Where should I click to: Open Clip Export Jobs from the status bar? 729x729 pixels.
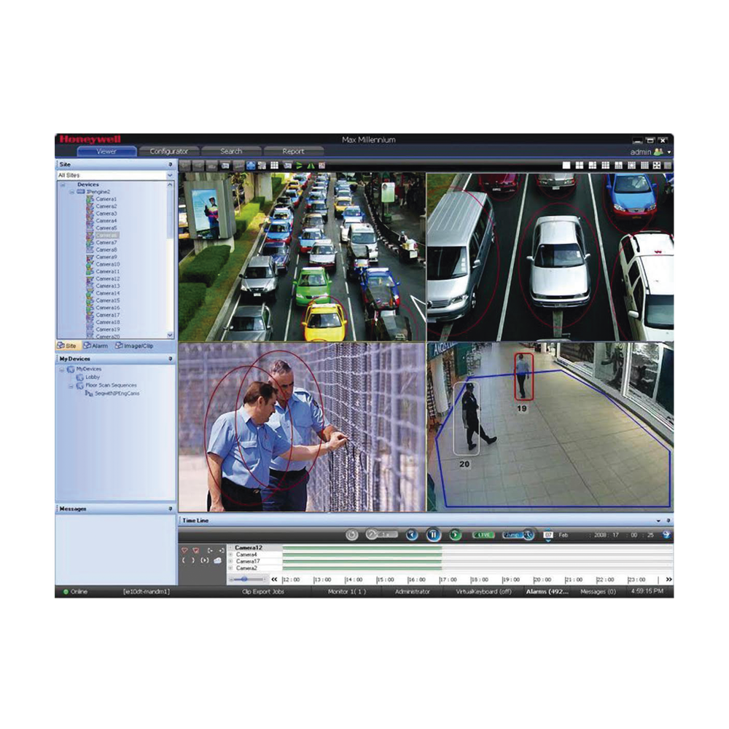tap(263, 593)
